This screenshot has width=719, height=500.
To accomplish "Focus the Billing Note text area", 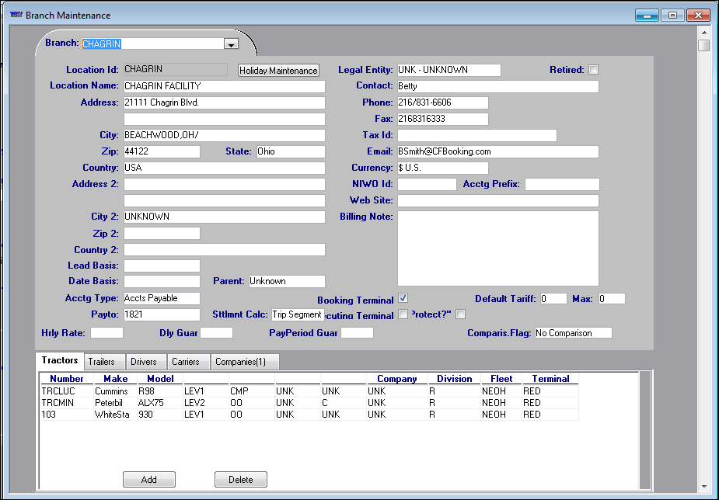I will pos(497,248).
